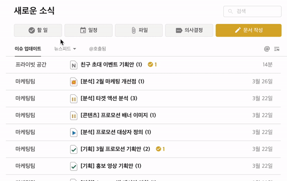The width and height of the screenshot is (287, 181).
Task: Expand the 뉴스피드 dropdown arrow
Action: pyautogui.click(x=75, y=49)
